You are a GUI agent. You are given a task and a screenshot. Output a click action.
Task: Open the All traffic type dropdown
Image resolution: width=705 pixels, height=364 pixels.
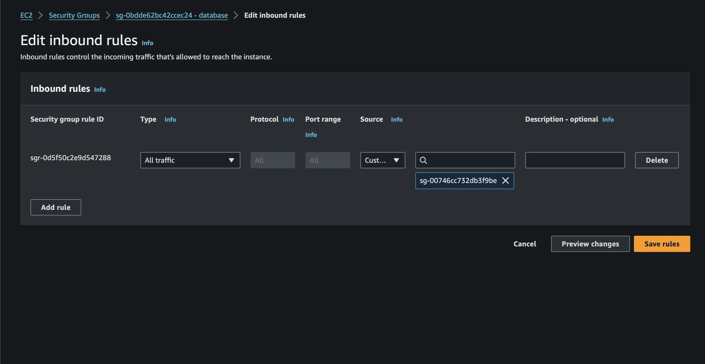[x=190, y=160]
